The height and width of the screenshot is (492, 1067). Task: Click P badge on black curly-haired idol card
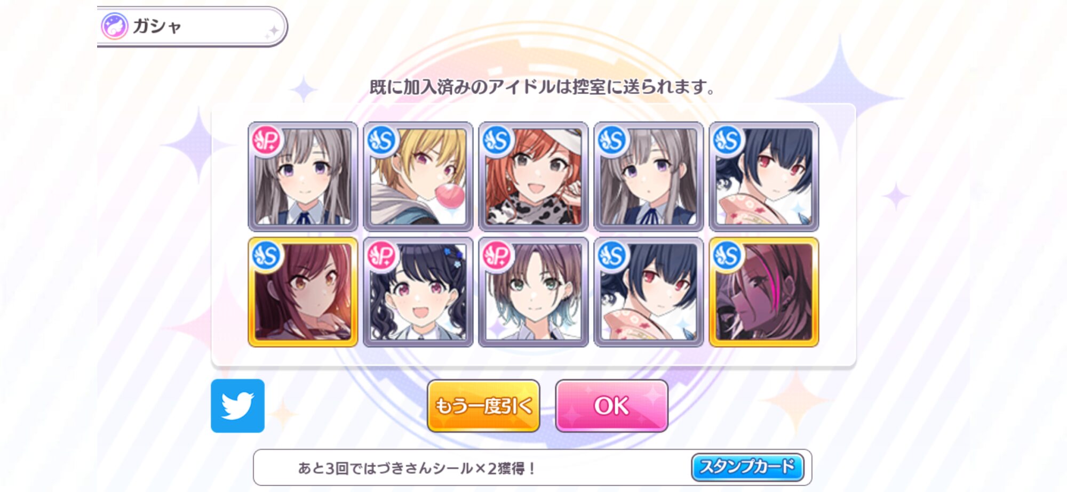coord(381,255)
